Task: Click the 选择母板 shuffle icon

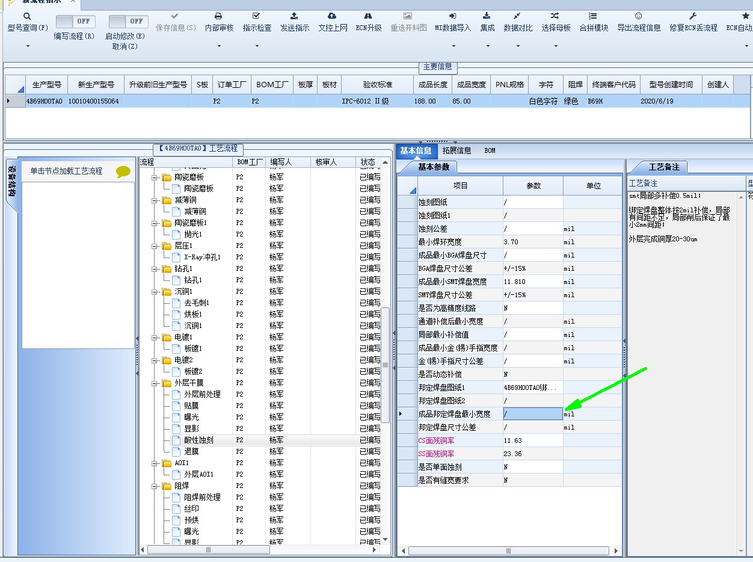Action: 555,16
